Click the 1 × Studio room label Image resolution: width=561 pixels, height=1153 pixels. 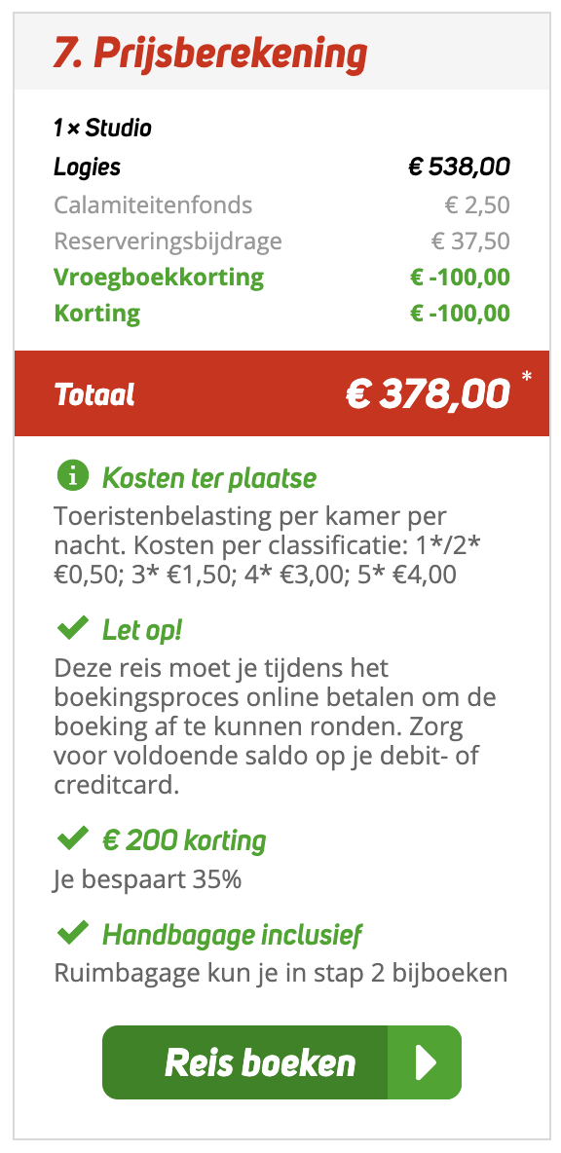pos(102,129)
